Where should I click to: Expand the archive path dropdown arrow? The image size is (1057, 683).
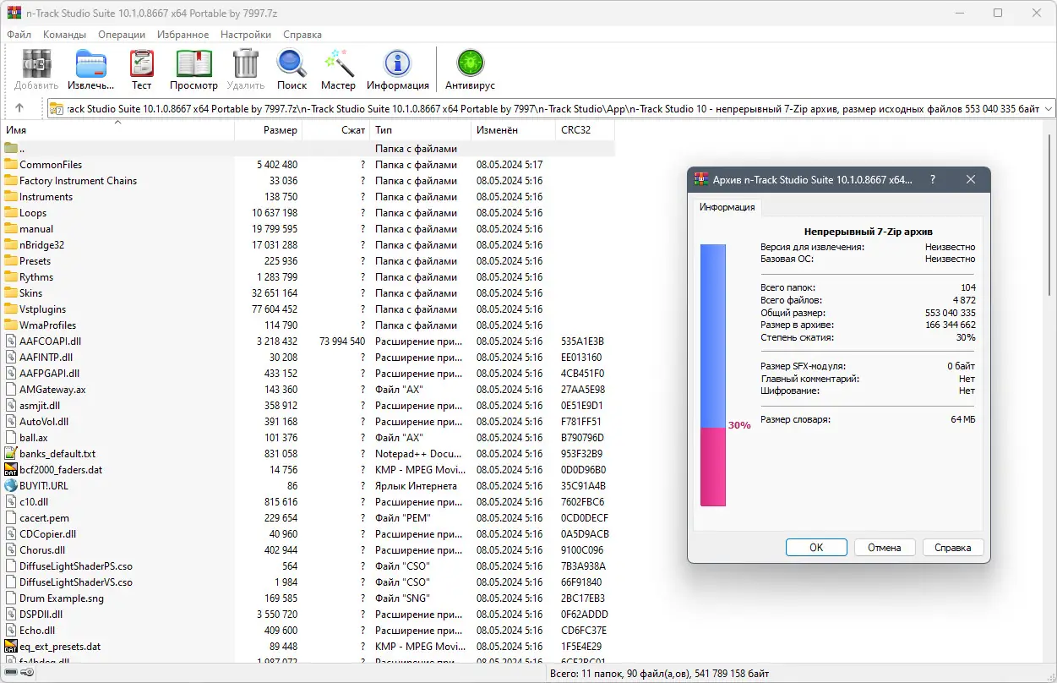click(x=1048, y=107)
